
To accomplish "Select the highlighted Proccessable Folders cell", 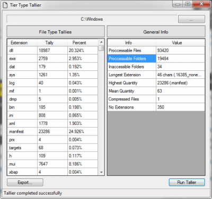I will [131, 59].
